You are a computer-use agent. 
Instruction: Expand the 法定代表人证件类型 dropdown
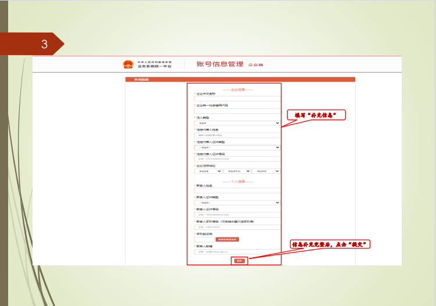pos(237,147)
